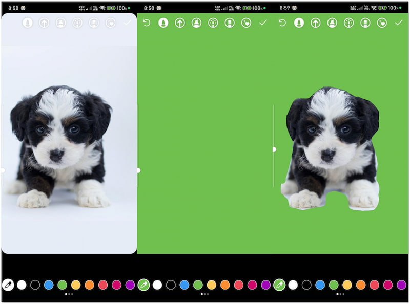Tap done checkmark on the plain green screen

click(263, 23)
